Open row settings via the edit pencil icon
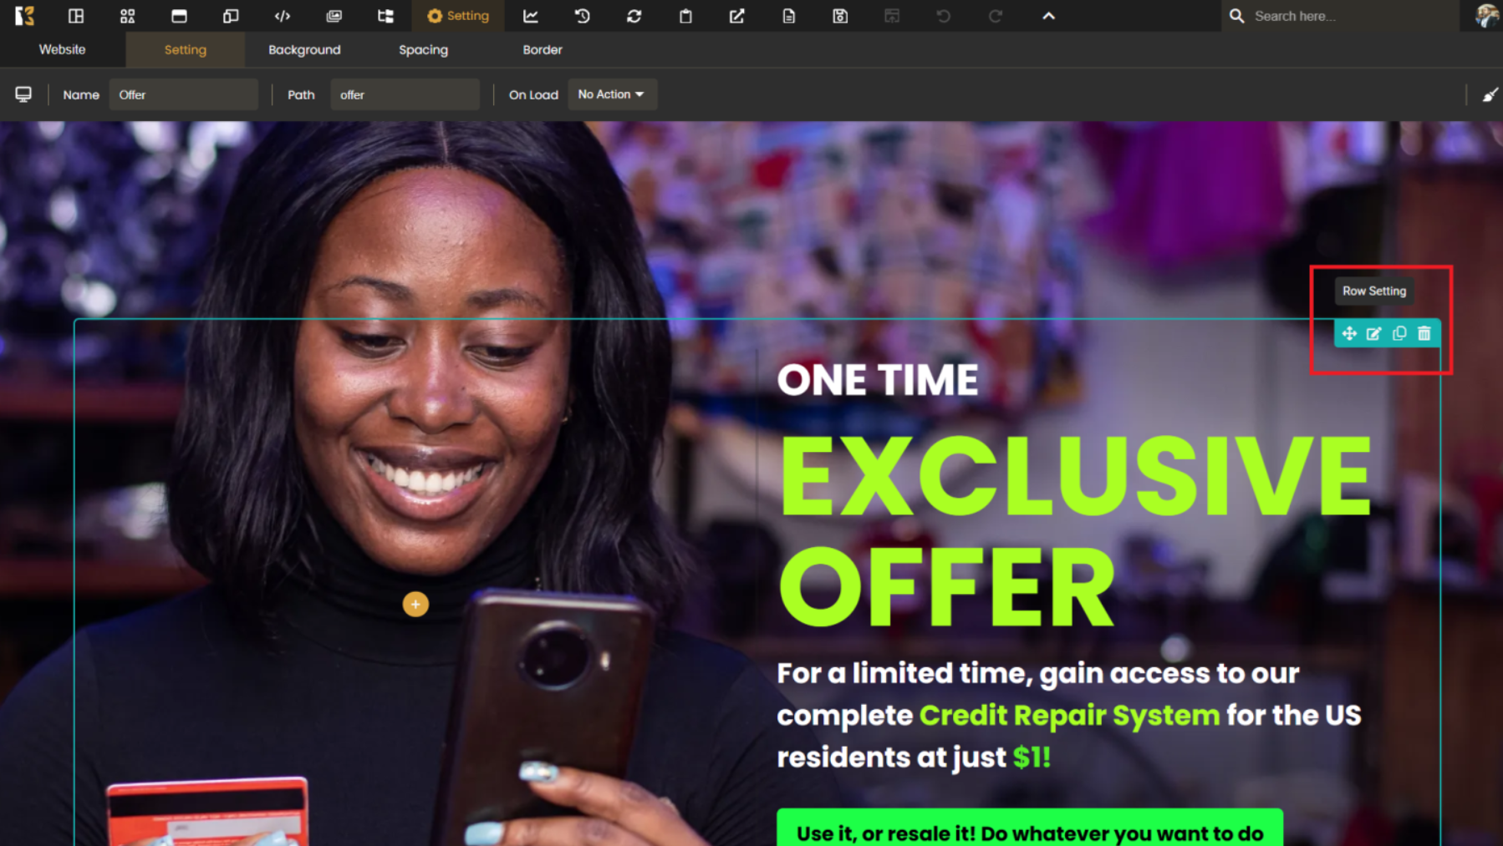This screenshot has width=1503, height=846. (x=1373, y=333)
